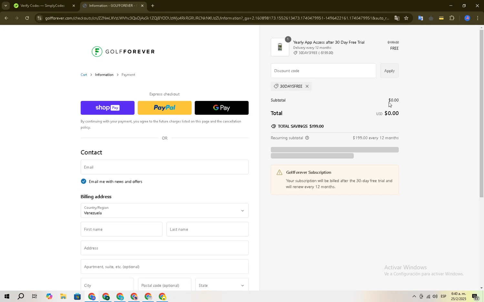Open the network status icon
The height and width of the screenshot is (302, 484).
coord(428,297)
